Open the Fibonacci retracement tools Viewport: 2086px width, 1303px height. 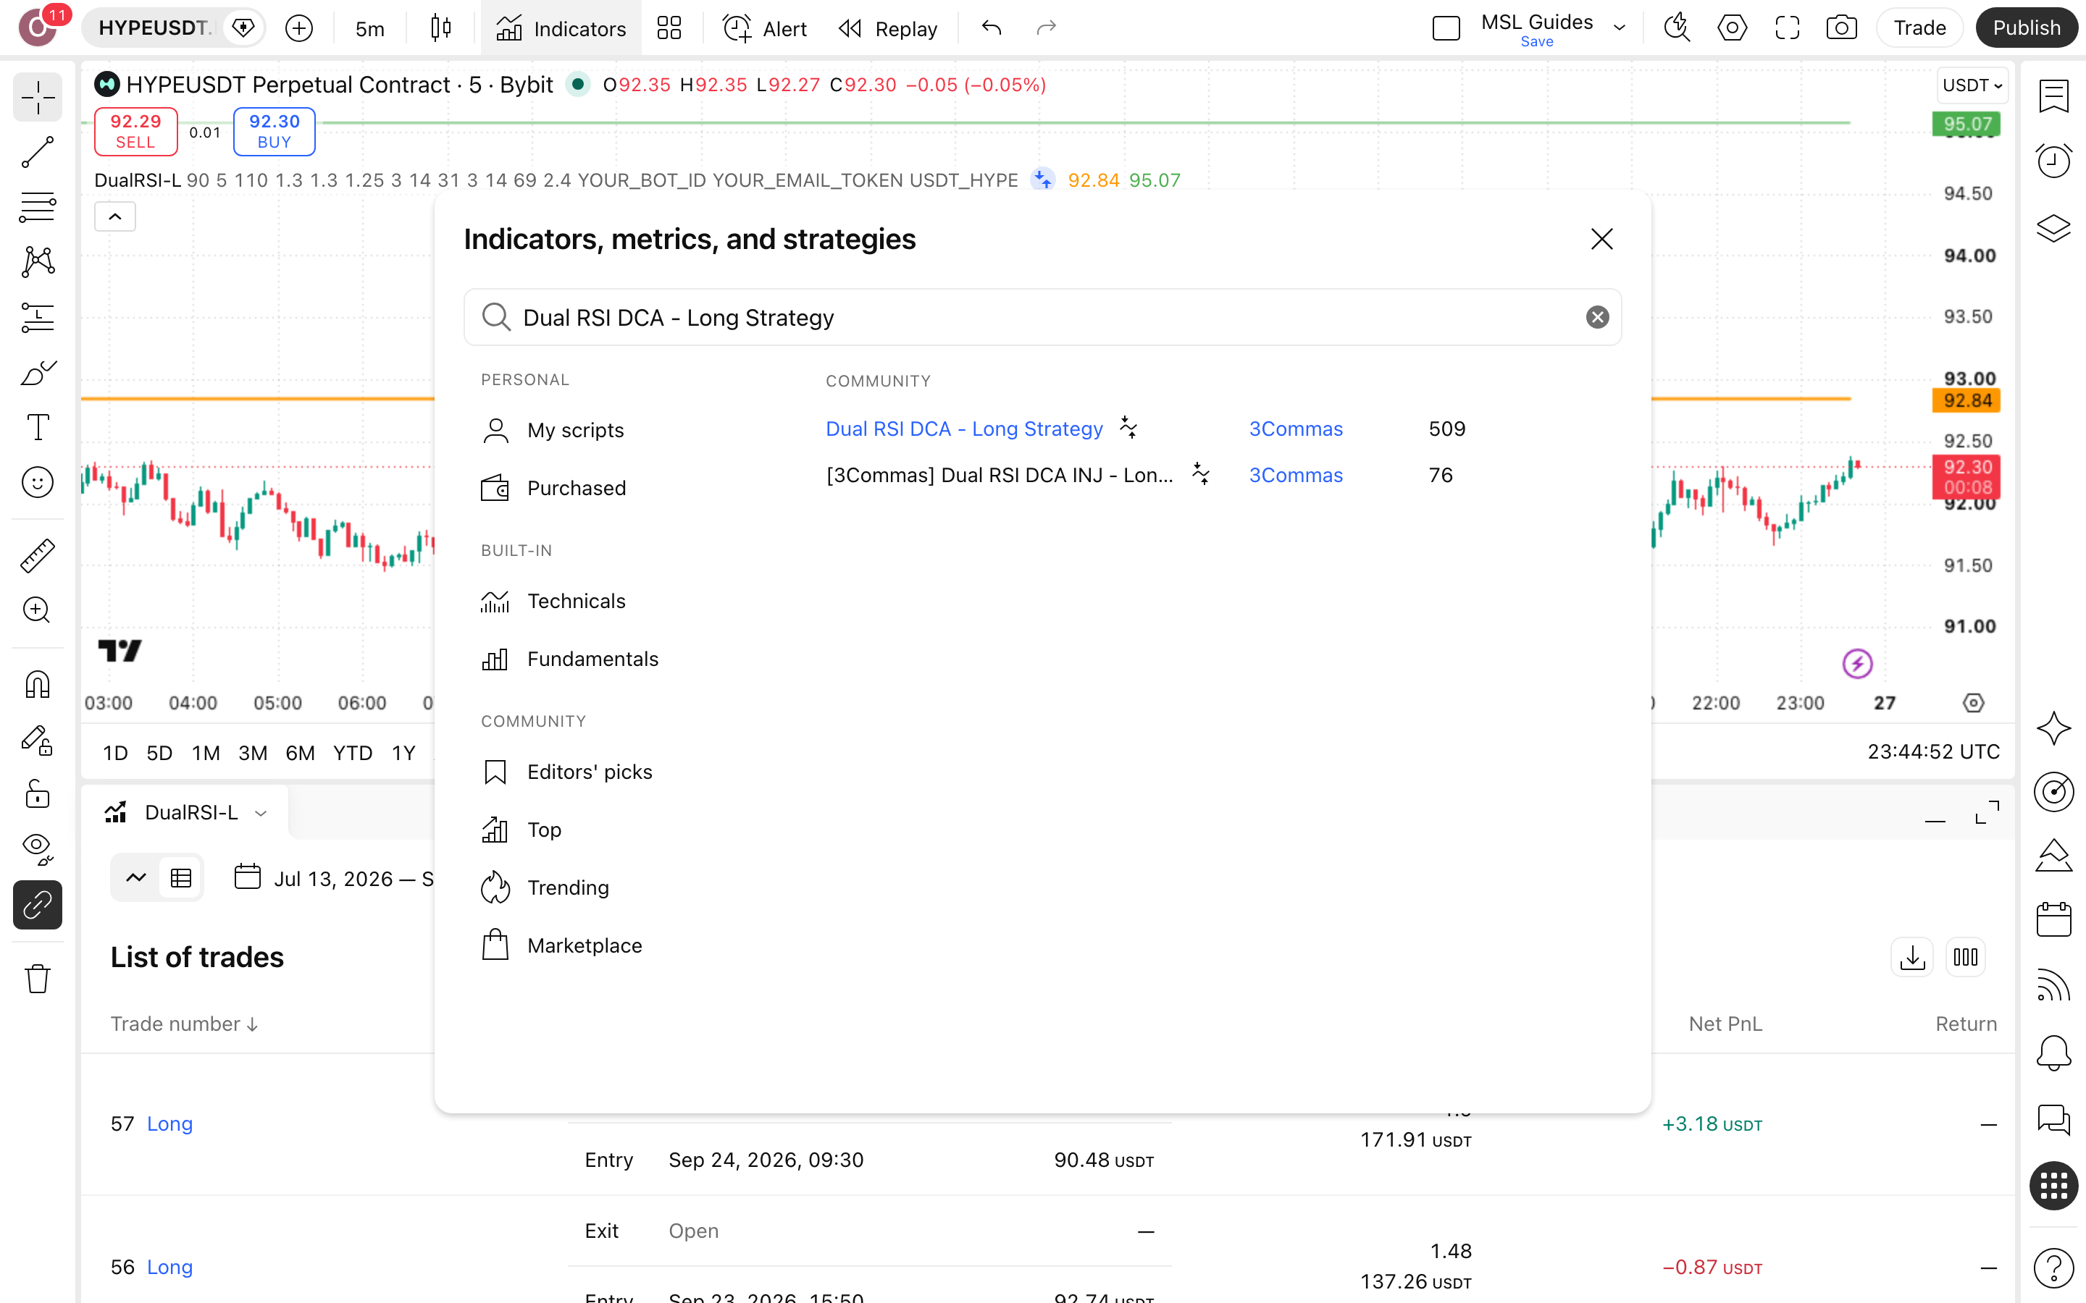38,207
